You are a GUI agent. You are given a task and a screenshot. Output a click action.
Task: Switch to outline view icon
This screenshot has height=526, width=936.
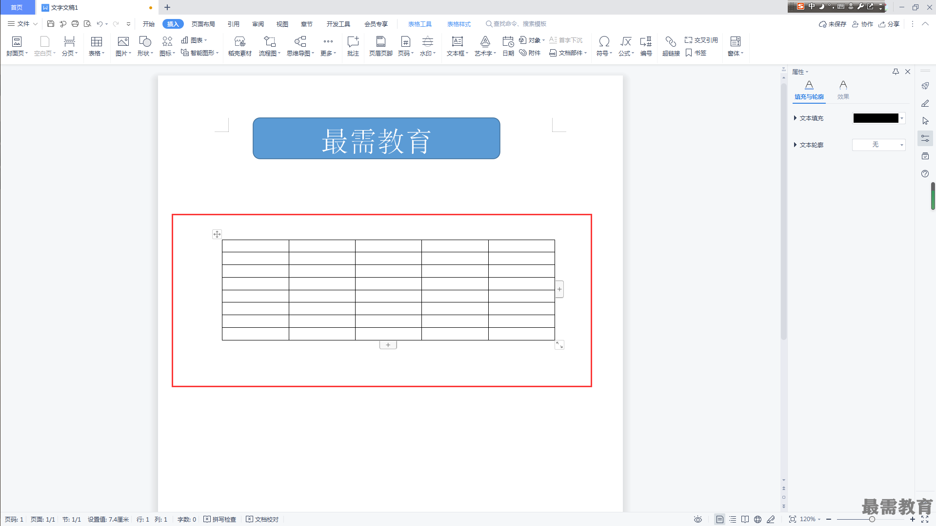733,519
